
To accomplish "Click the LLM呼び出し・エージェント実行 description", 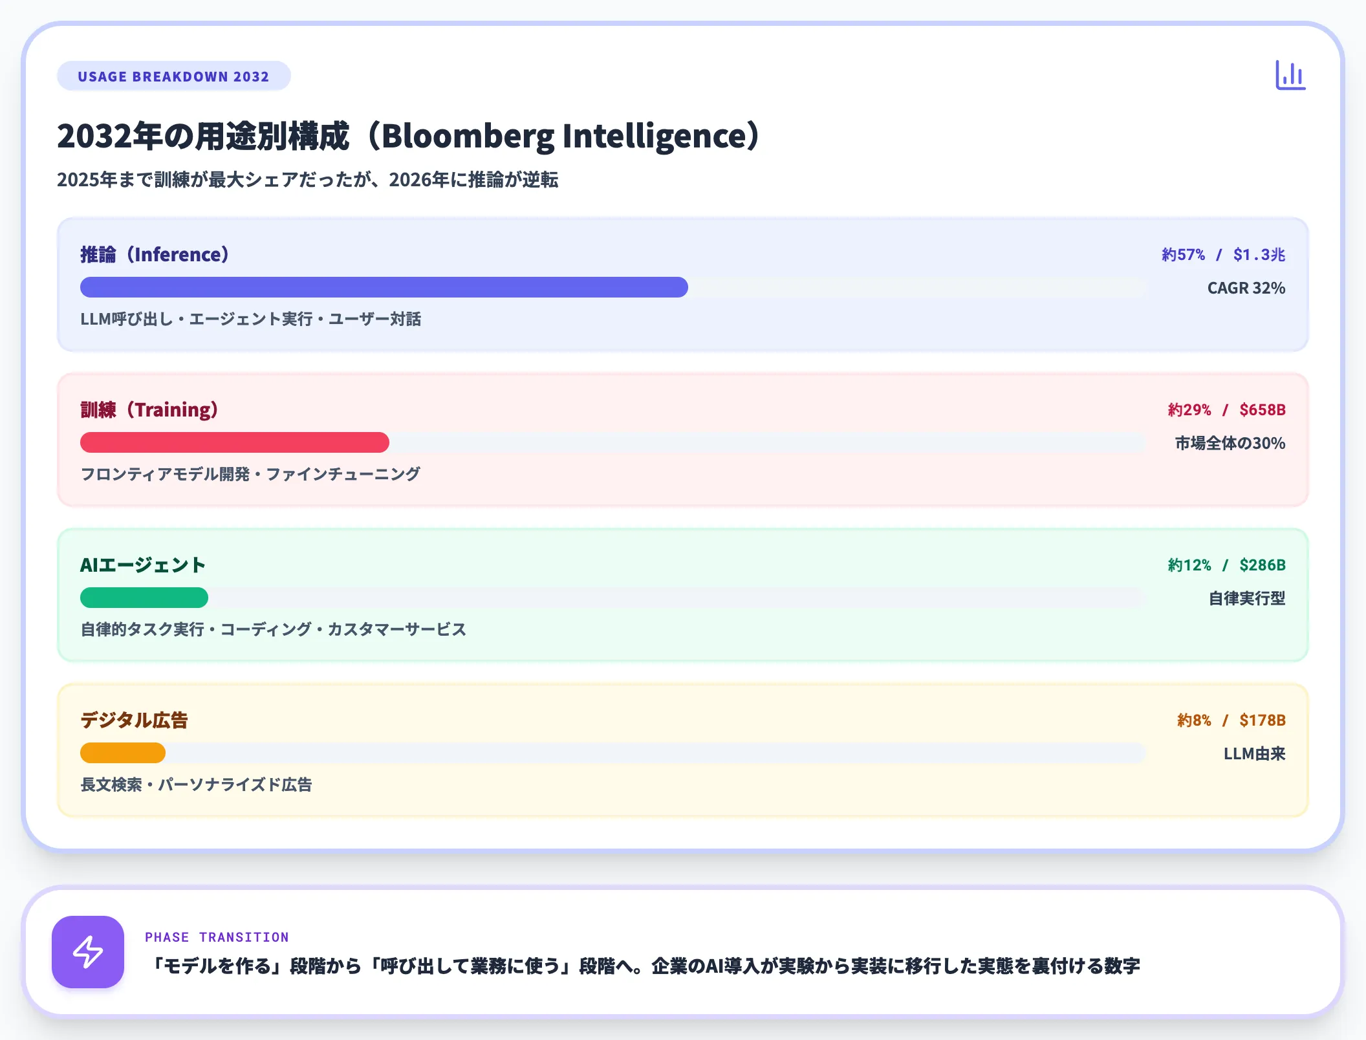I will [251, 319].
